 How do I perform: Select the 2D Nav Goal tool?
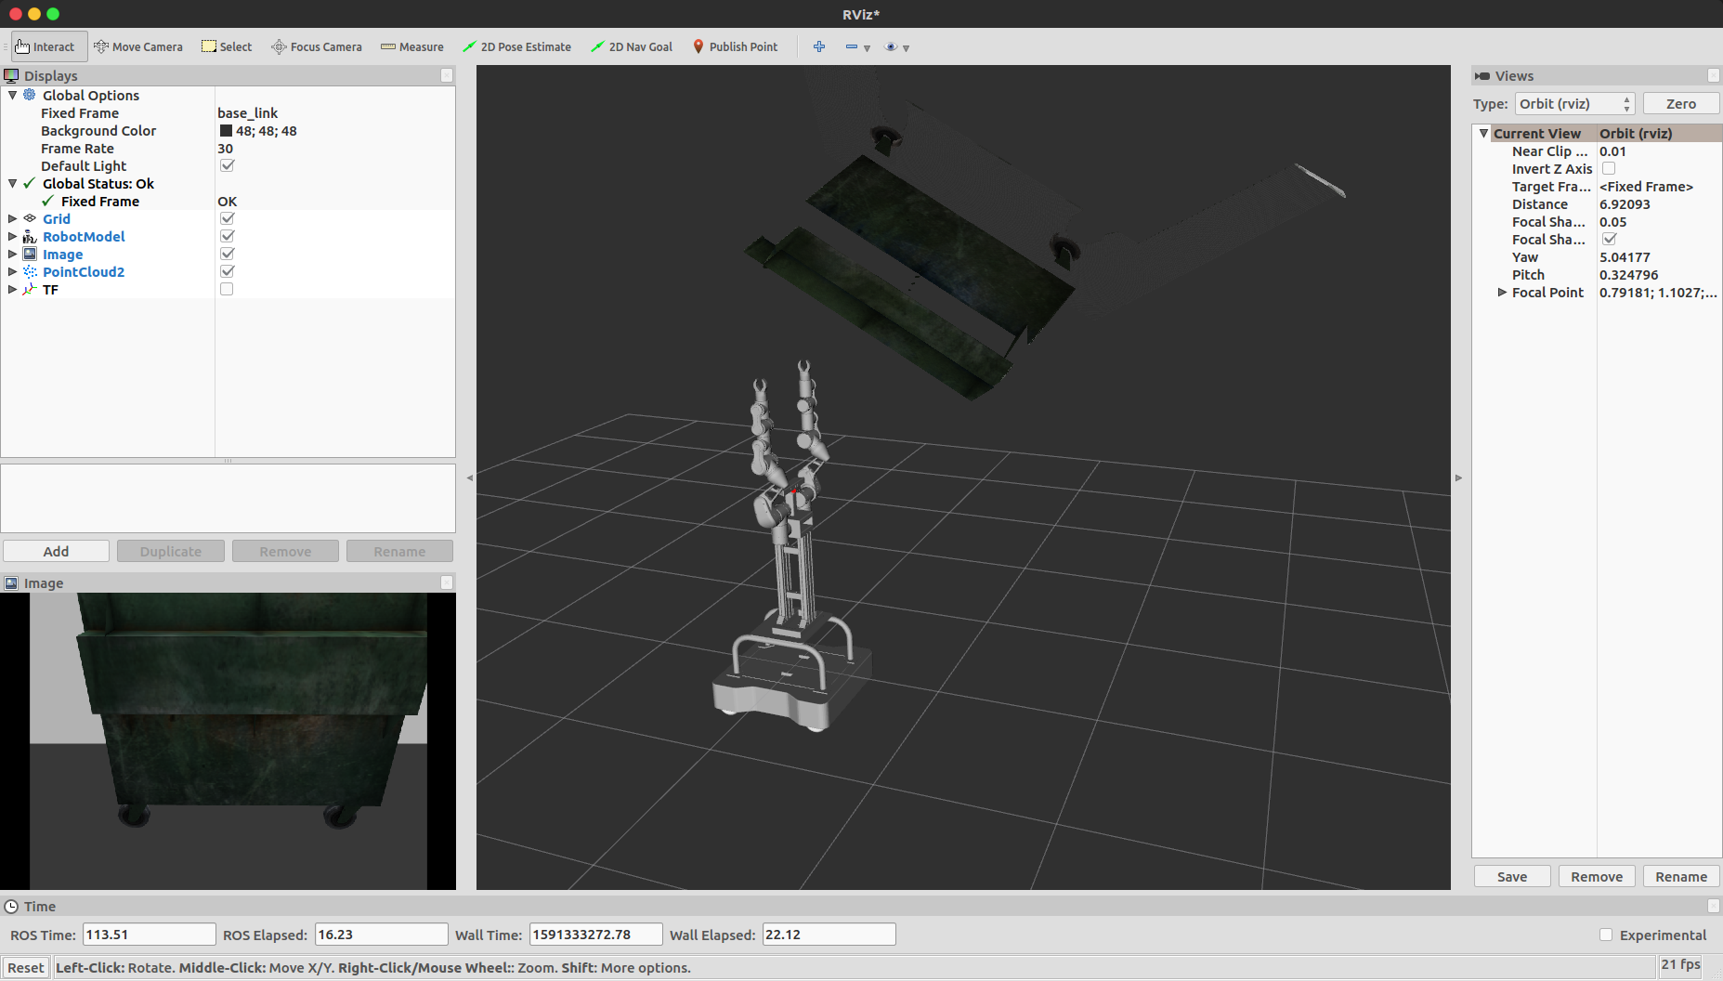point(632,46)
